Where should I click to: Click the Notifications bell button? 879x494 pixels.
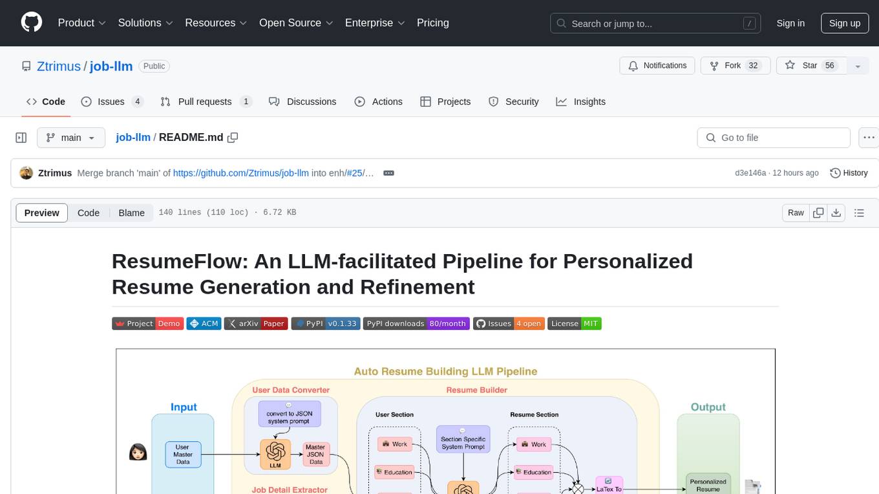pyautogui.click(x=657, y=66)
